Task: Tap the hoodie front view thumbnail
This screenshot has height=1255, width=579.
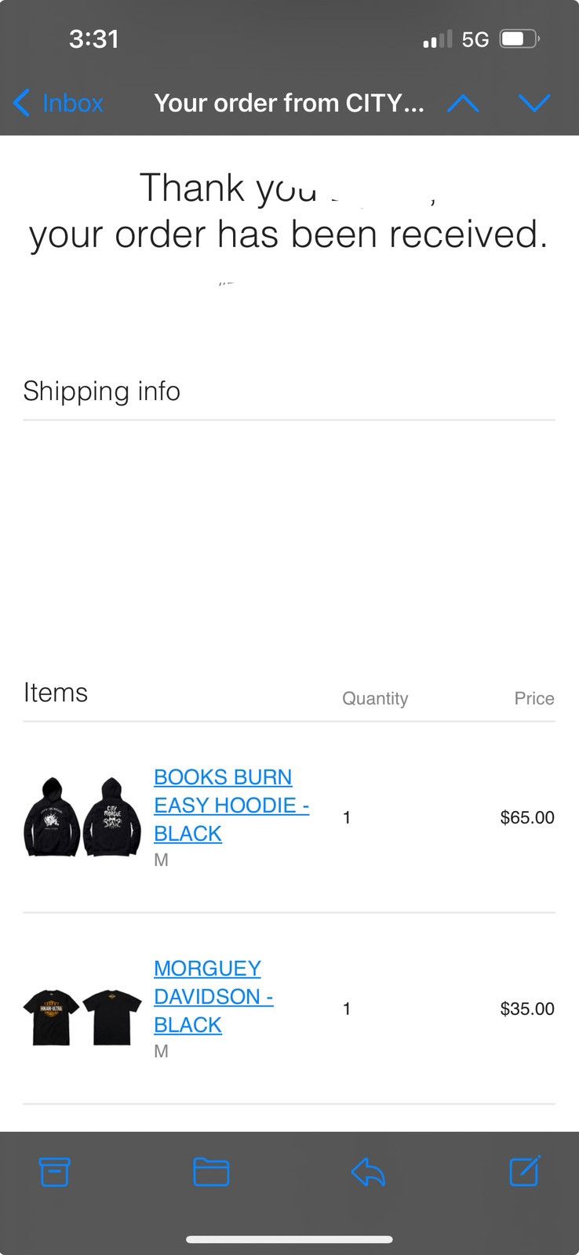Action: click(52, 817)
